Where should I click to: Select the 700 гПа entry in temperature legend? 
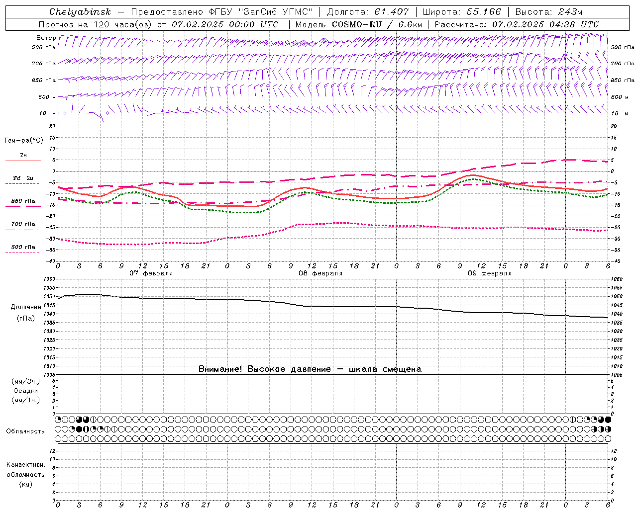pos(23,224)
